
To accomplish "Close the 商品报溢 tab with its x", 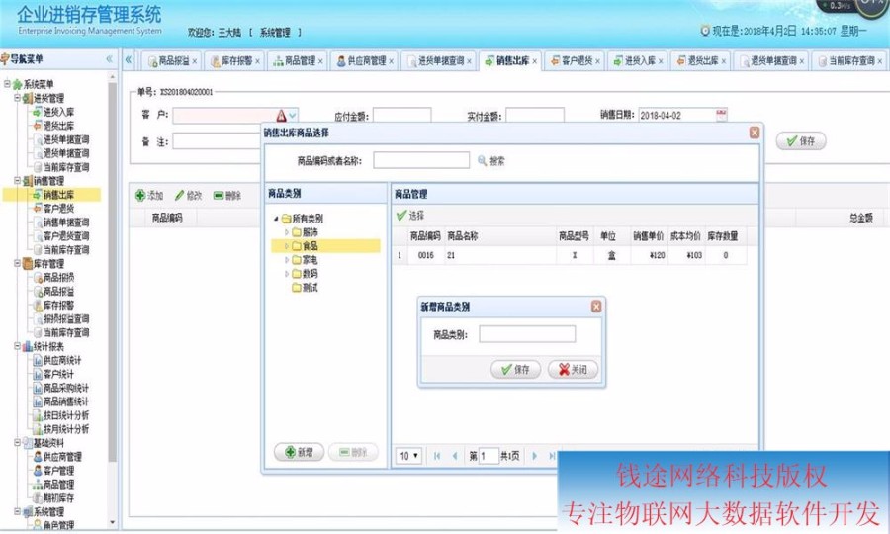I will [195, 61].
